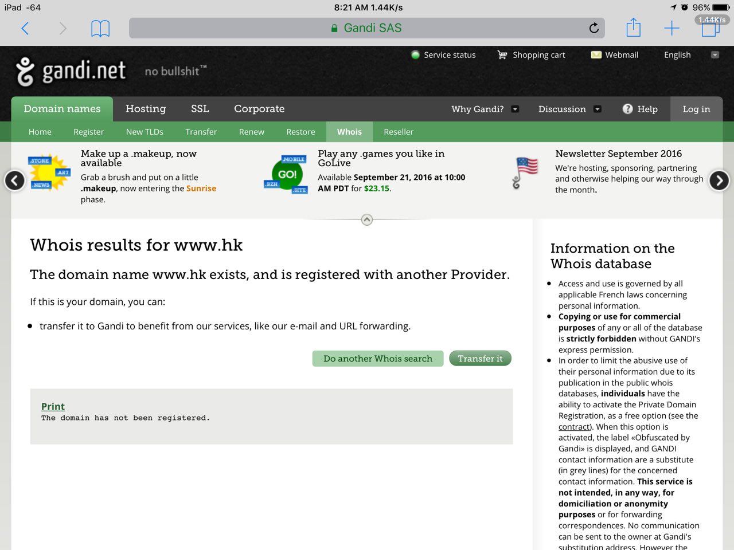Image resolution: width=734 pixels, height=550 pixels.
Task: Click the Discussion menu label
Action: click(562, 109)
